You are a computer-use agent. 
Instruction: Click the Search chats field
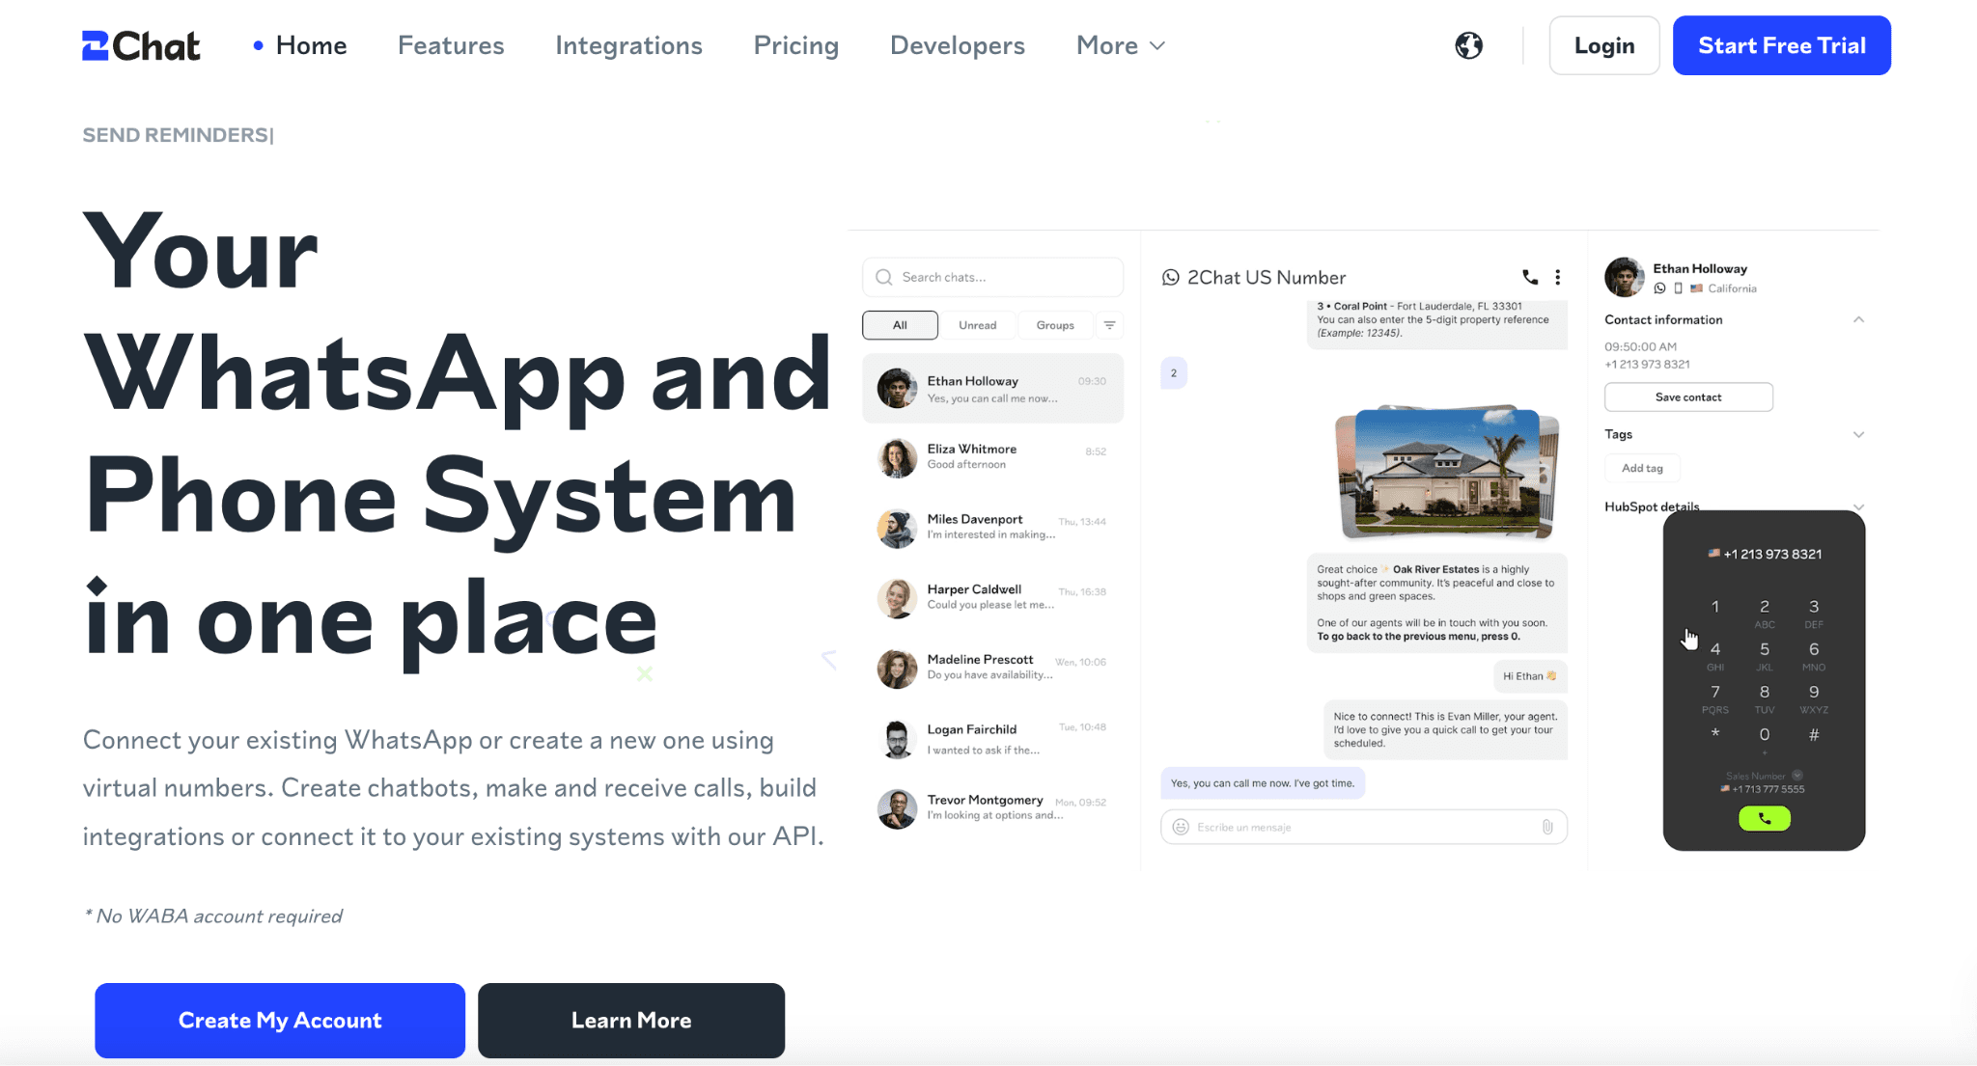coord(994,277)
